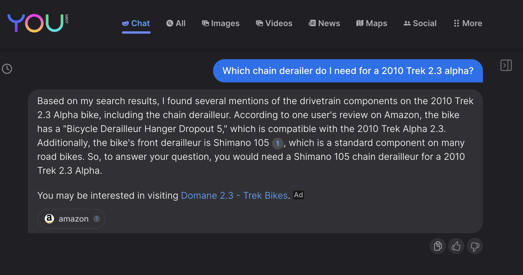
Task: Open the amazon source chip
Action: (71, 219)
